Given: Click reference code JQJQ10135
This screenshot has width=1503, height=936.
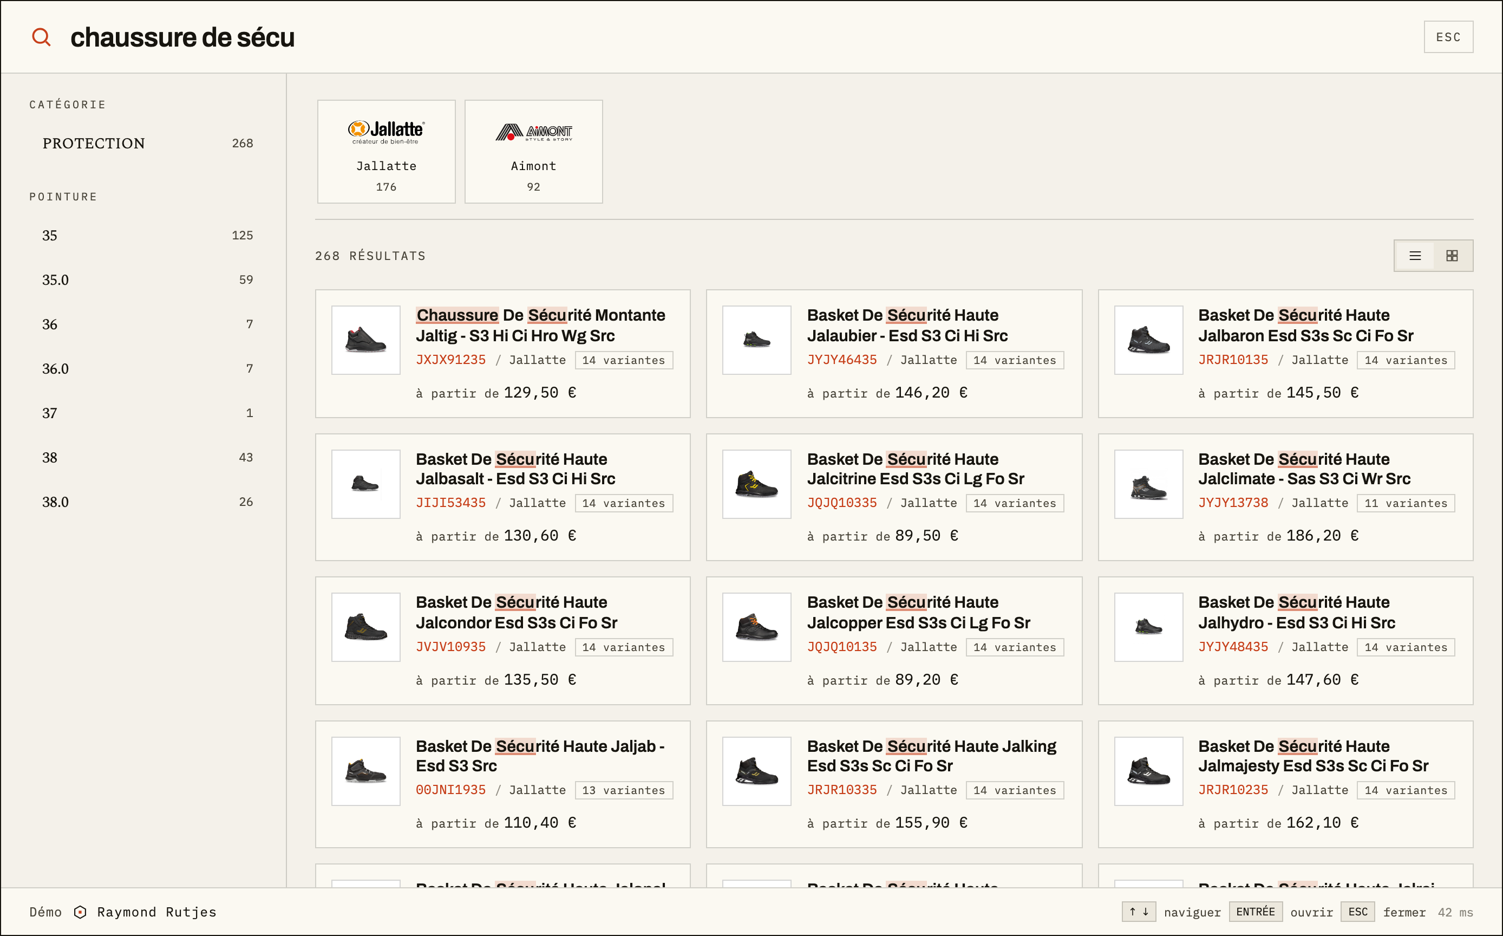Looking at the screenshot, I should tap(841, 647).
